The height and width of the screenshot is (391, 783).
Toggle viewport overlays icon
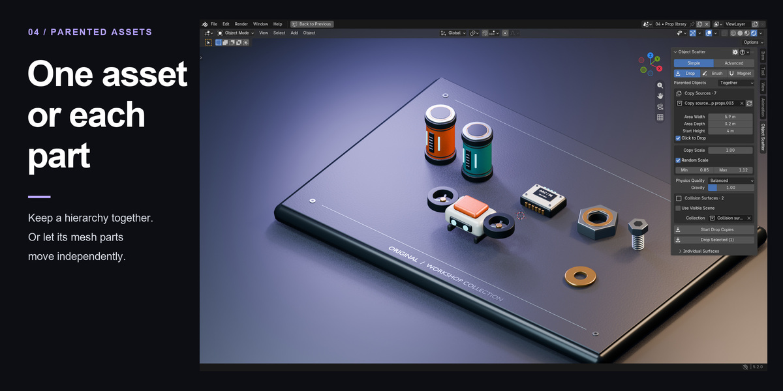pyautogui.click(x=710, y=33)
